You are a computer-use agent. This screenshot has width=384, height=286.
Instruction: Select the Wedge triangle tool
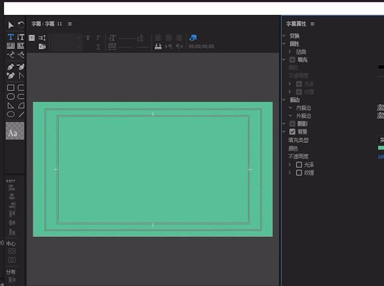click(11, 105)
